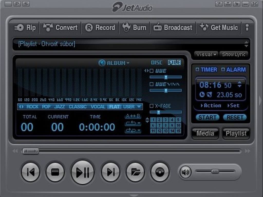Toggle the ALARM checkbox
Viewport: 263px width, 197px height.
coord(223,69)
